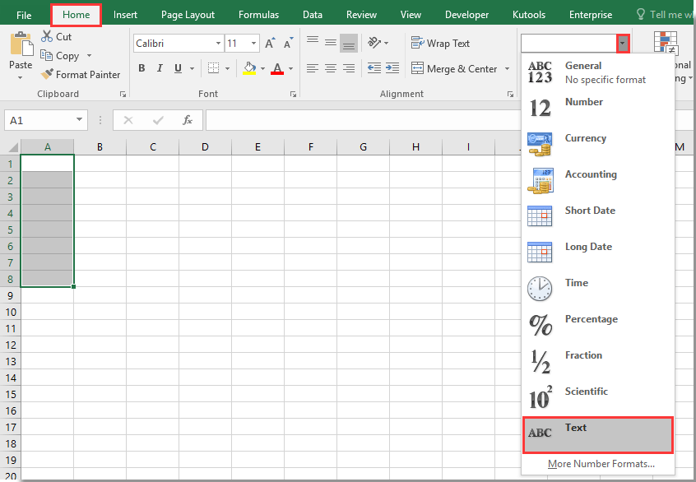This screenshot has width=696, height=482.
Task: Click the Merge & Center button
Action: [x=454, y=69]
